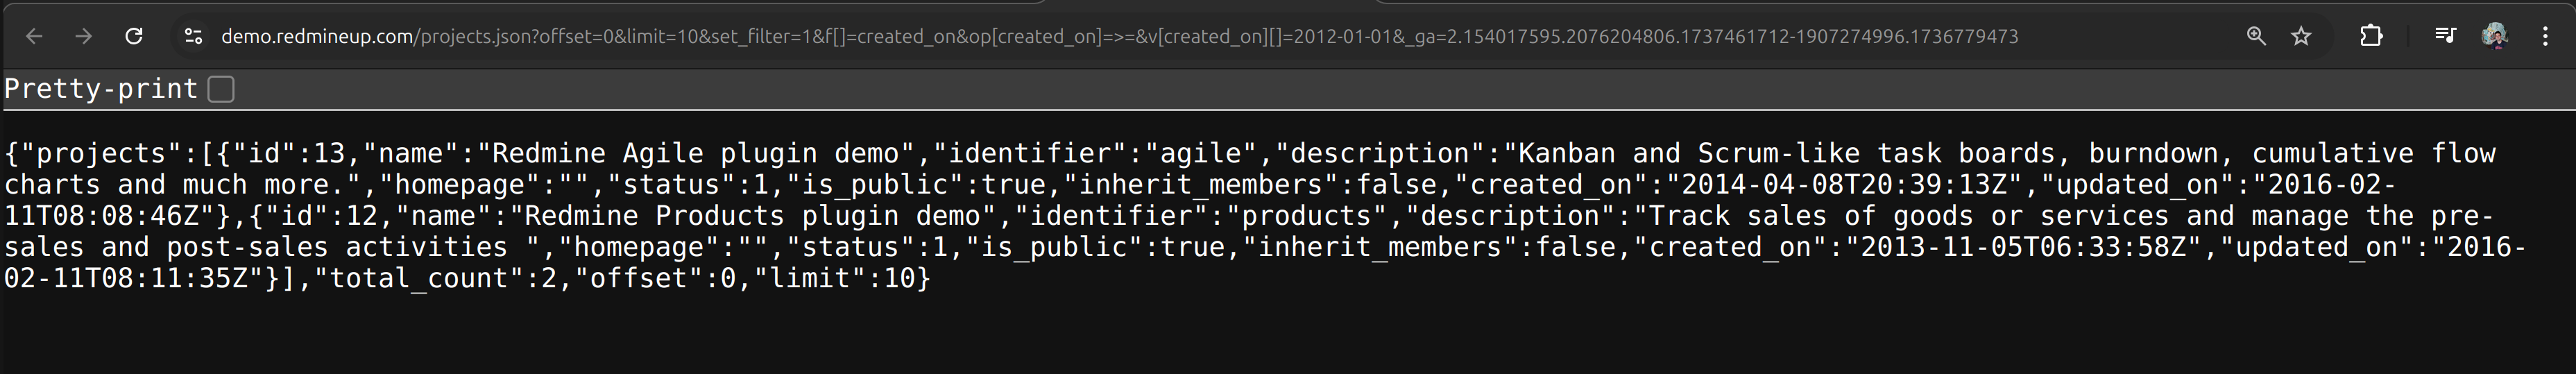Reload the projects.json page
The width and height of the screenshot is (2576, 374).
[134, 37]
